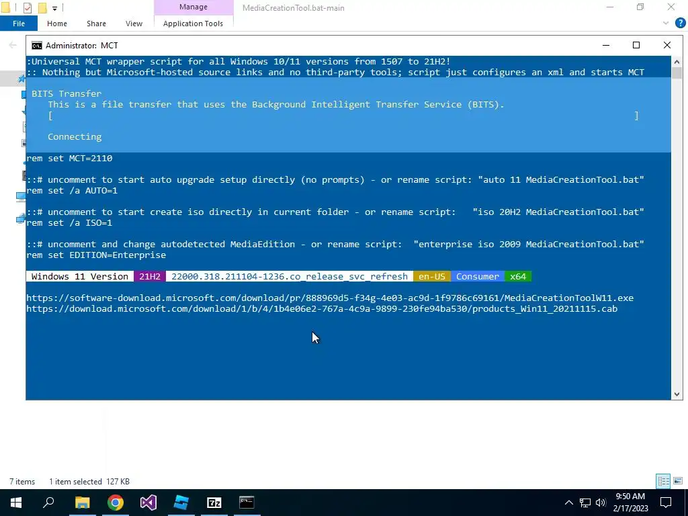The image size is (688, 516).
Task: Click the build 22000.318 release text
Action: [290, 276]
